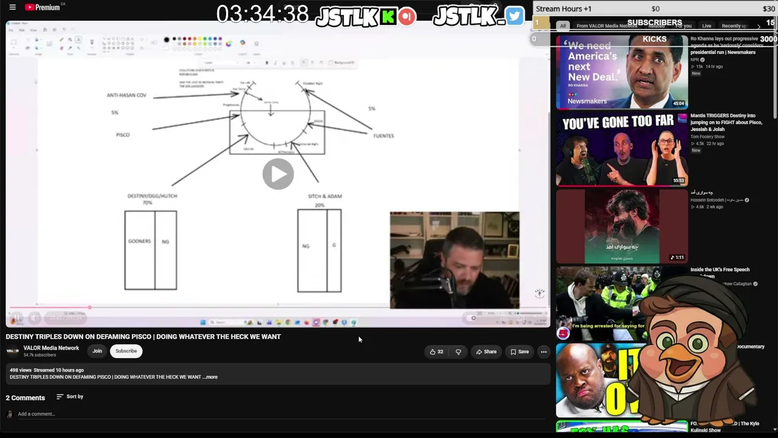Screen dimensions: 778x438
Task: Open the YouTube guide hamburger menu
Action: [x=12, y=7]
